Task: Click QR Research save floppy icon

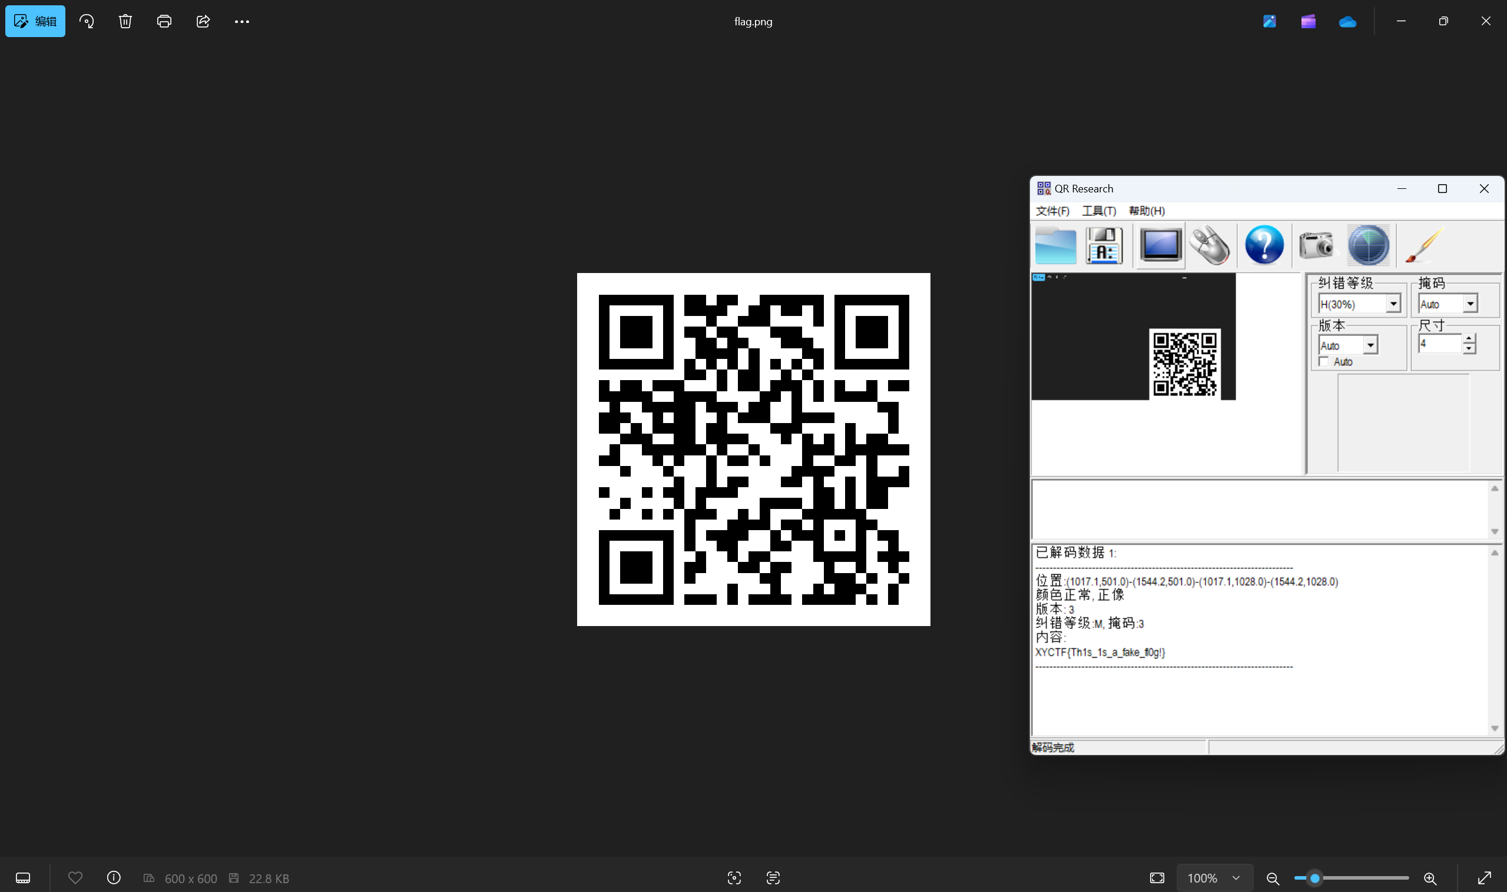Action: (1104, 245)
